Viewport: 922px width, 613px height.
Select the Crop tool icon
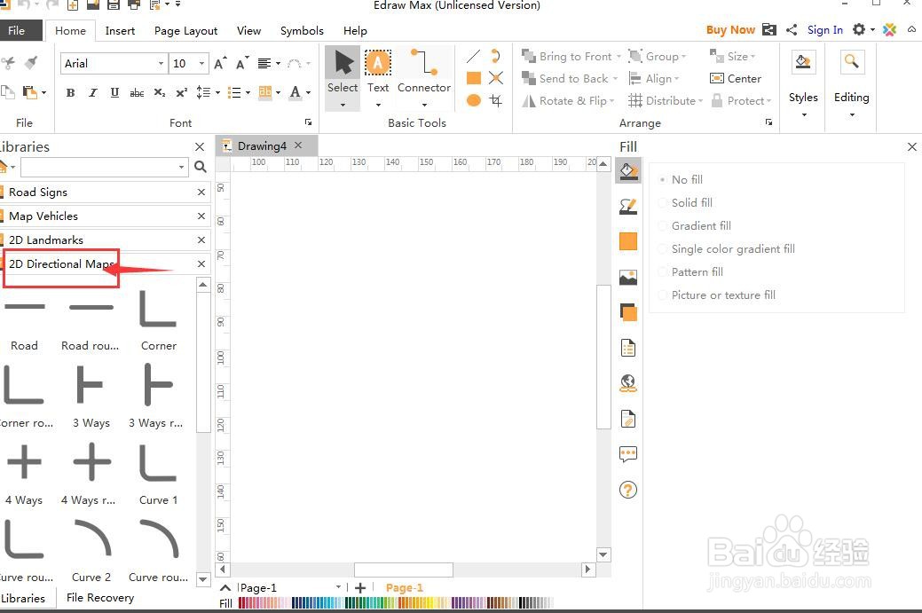(496, 100)
